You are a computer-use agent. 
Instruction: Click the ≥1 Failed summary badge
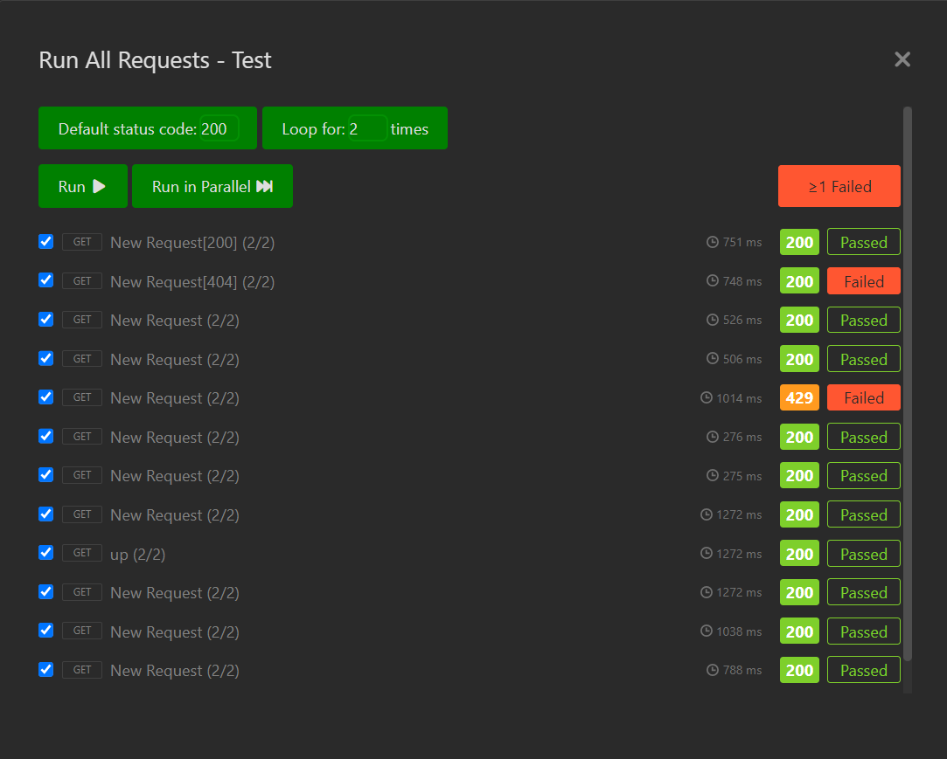[x=839, y=186]
